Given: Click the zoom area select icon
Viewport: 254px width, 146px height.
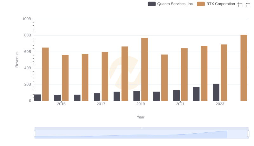Looking at the screenshot, I should [x=240, y=5].
